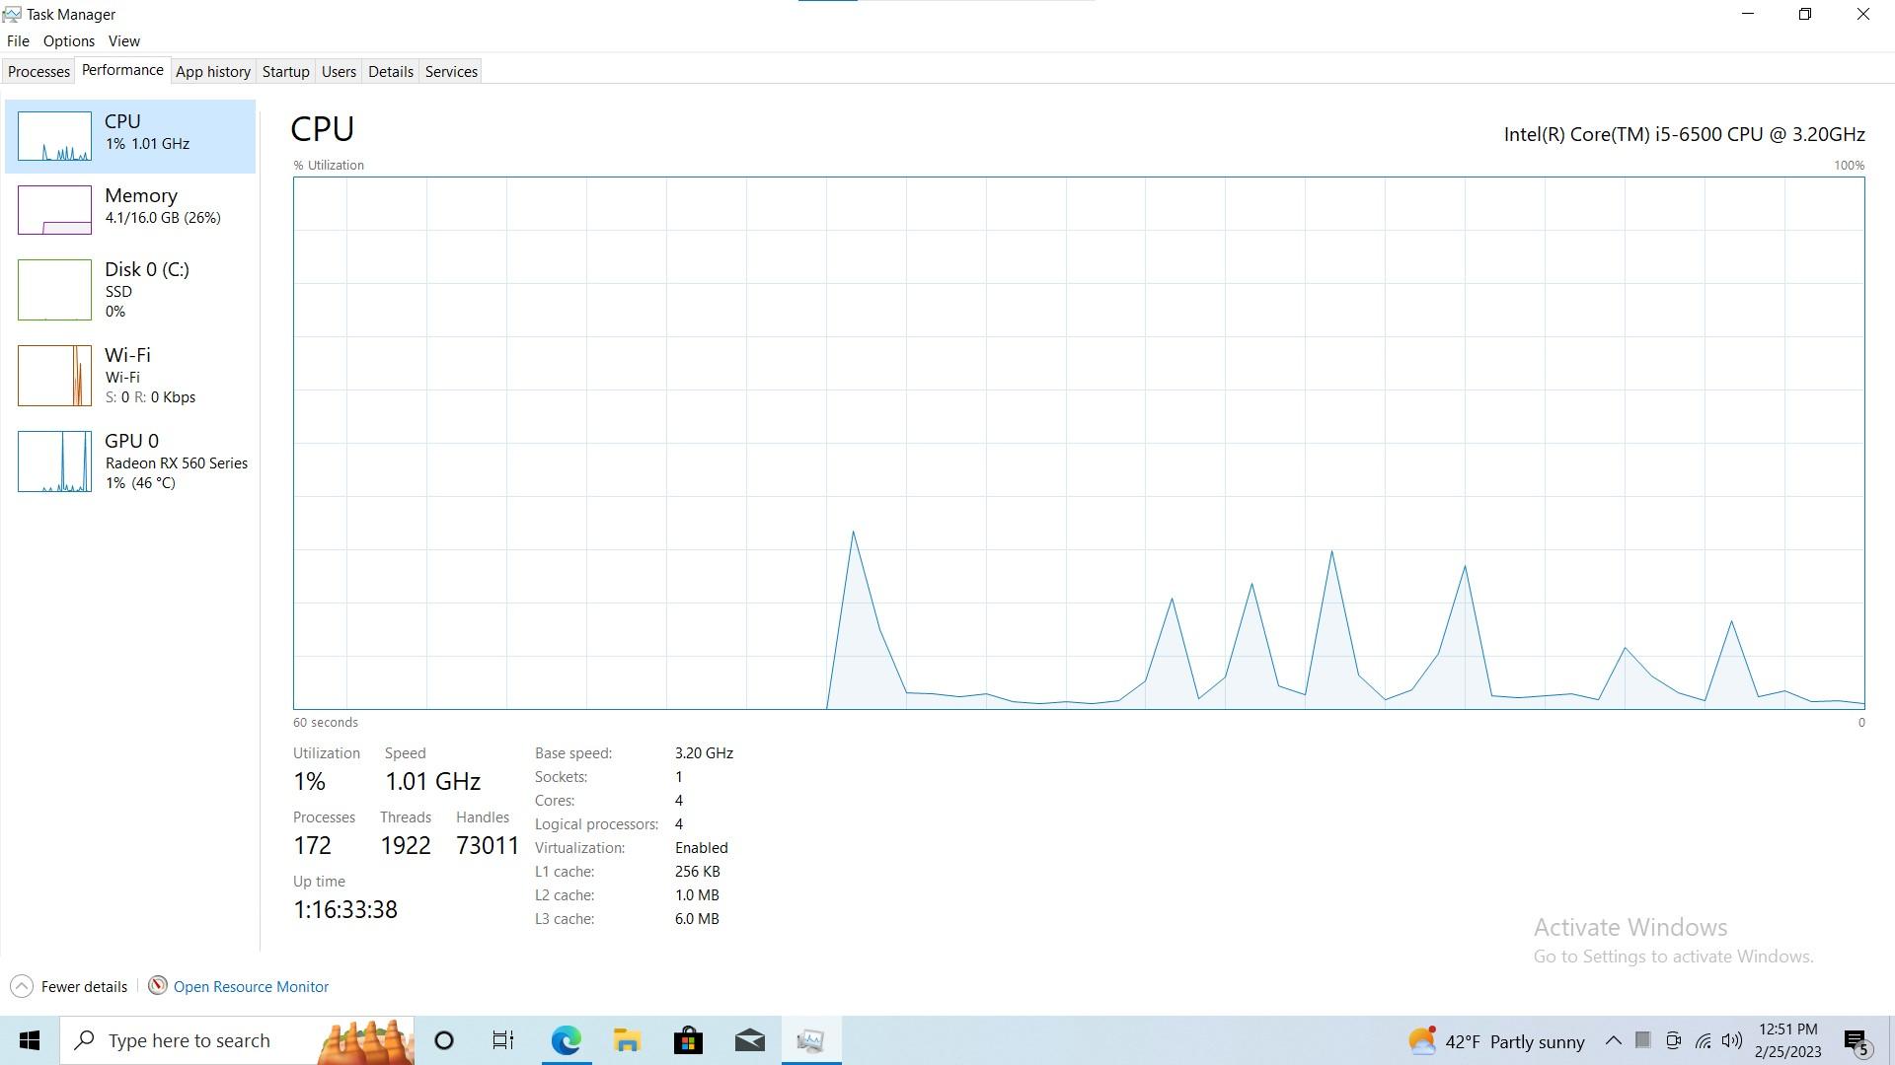Show hidden system tray icons

click(1614, 1040)
